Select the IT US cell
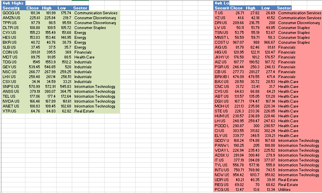The width and height of the screenshot is (322, 193). 222,160
